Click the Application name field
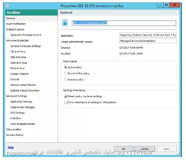186x160 pixels. pyautogui.click(x=148, y=35)
